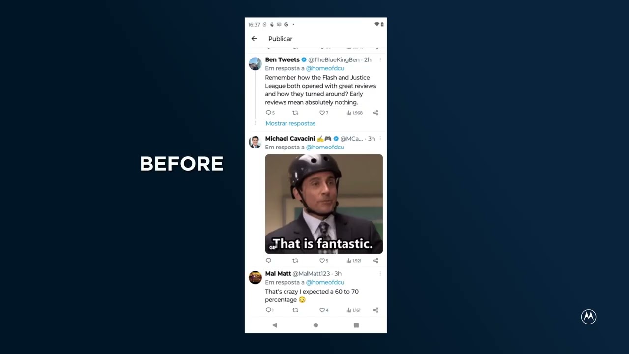Reply to Ben Tweets' post
The image size is (629, 354).
pos(270,113)
